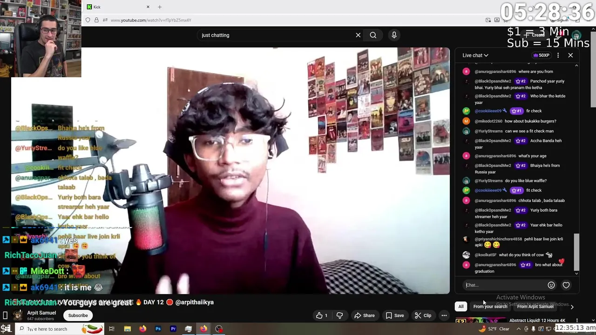
Task: Clear the YouTube search box text
Action: pyautogui.click(x=358, y=35)
